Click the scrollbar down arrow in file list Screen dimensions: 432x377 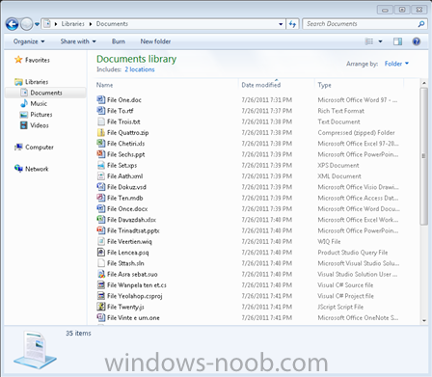pyautogui.click(x=424, y=320)
